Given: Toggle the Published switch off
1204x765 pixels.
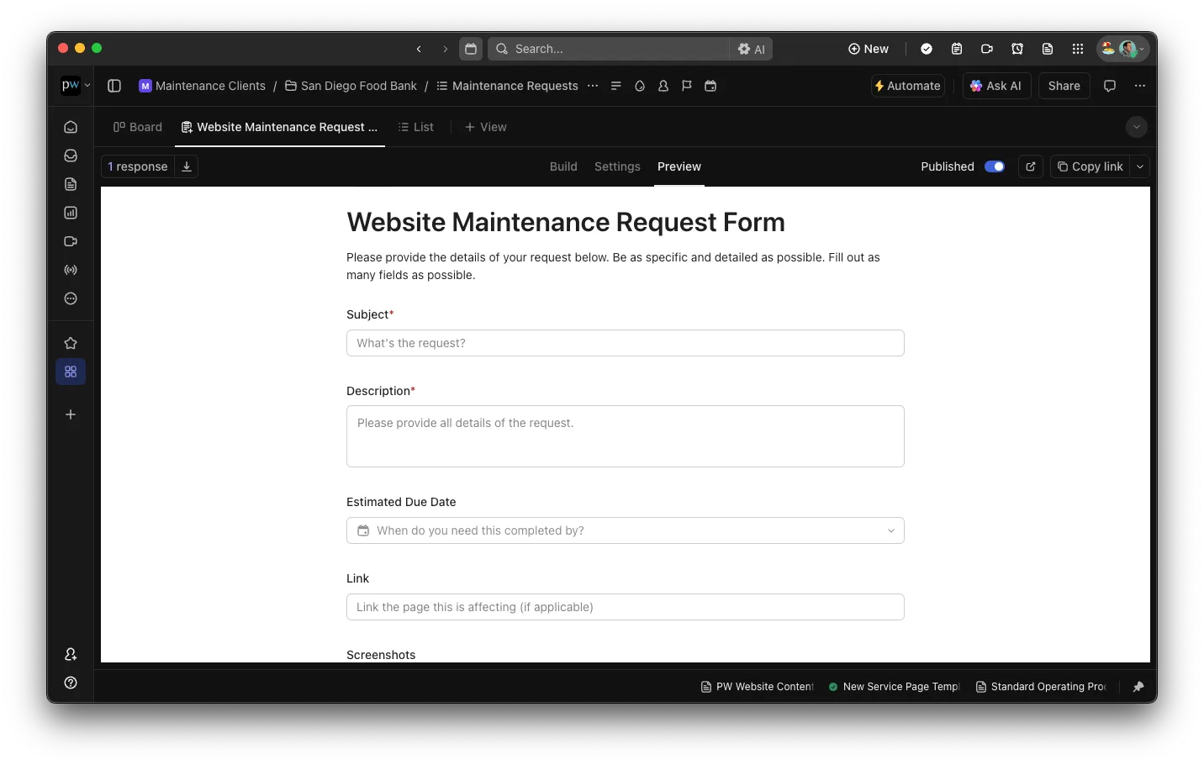Looking at the screenshot, I should coord(995,166).
